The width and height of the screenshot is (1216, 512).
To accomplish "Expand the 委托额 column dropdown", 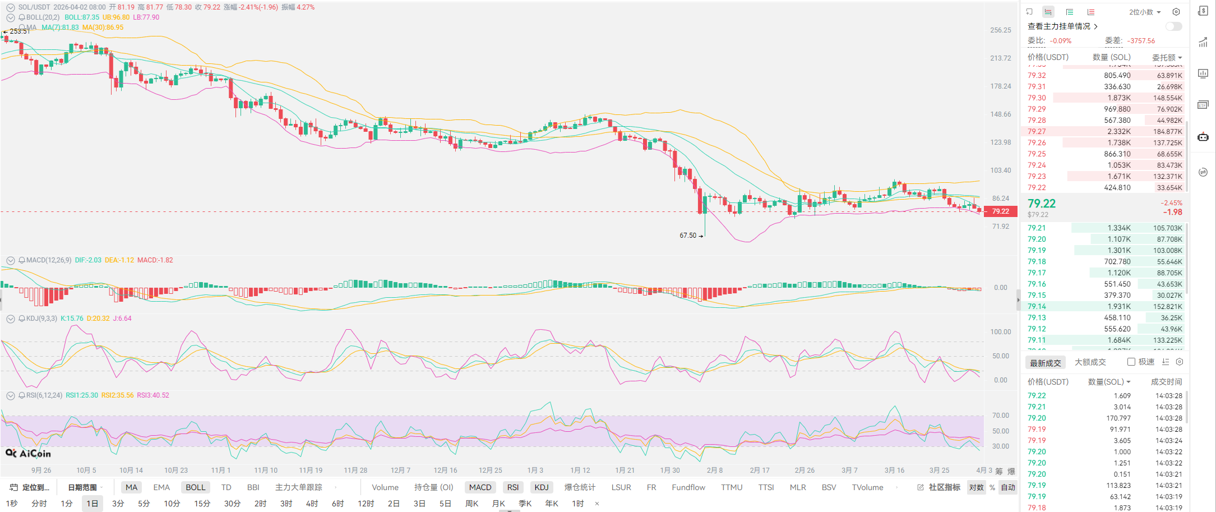I will click(1167, 57).
